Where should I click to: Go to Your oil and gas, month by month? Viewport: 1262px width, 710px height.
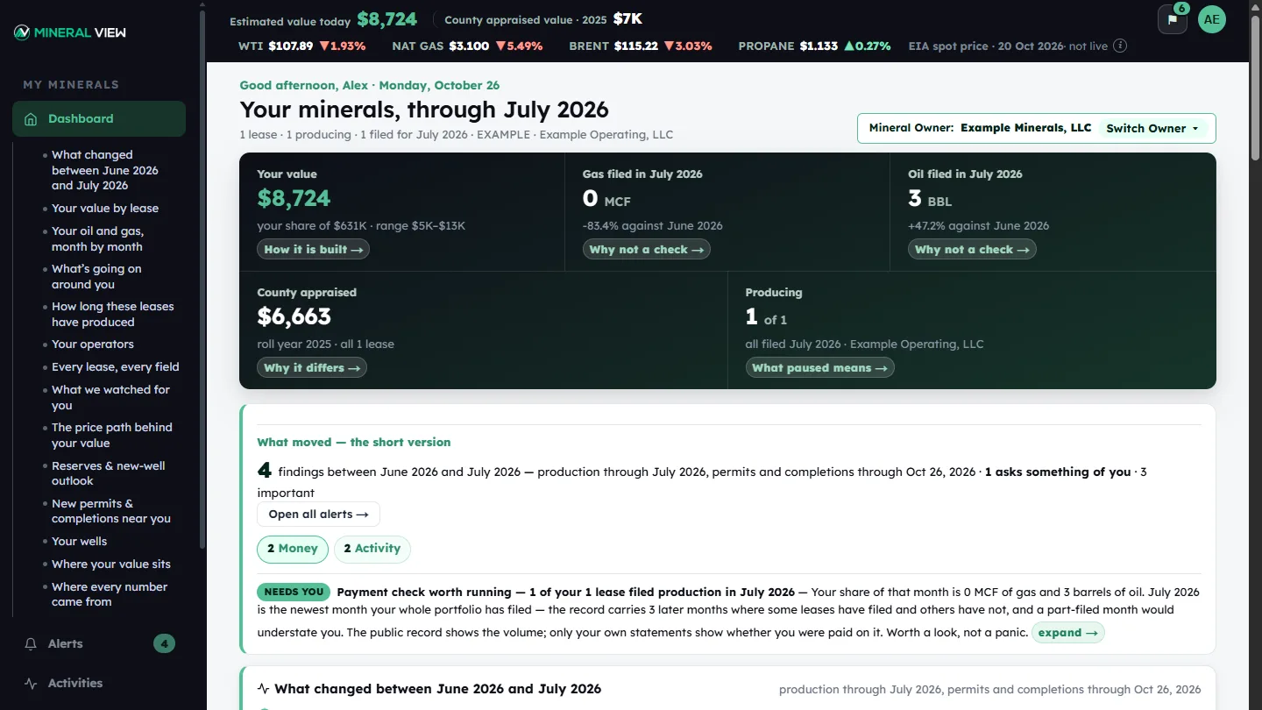click(97, 239)
